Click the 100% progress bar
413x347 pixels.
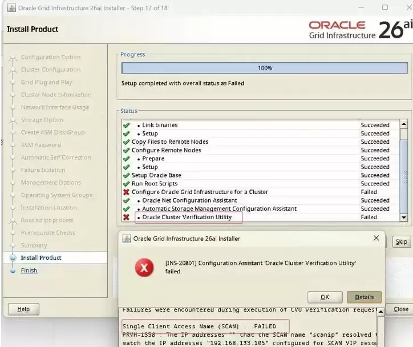click(x=265, y=68)
